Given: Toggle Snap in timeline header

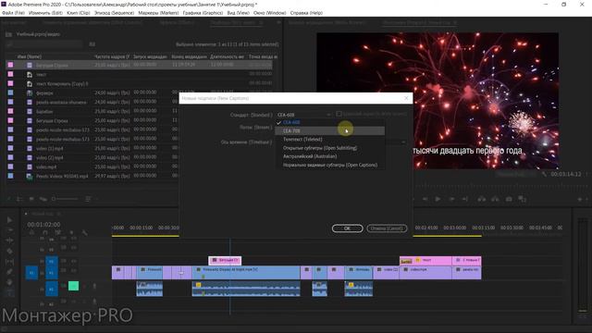Looking at the screenshot, I should [x=45, y=233].
